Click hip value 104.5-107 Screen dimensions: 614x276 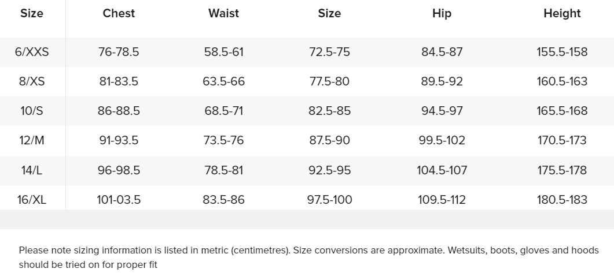tap(442, 170)
